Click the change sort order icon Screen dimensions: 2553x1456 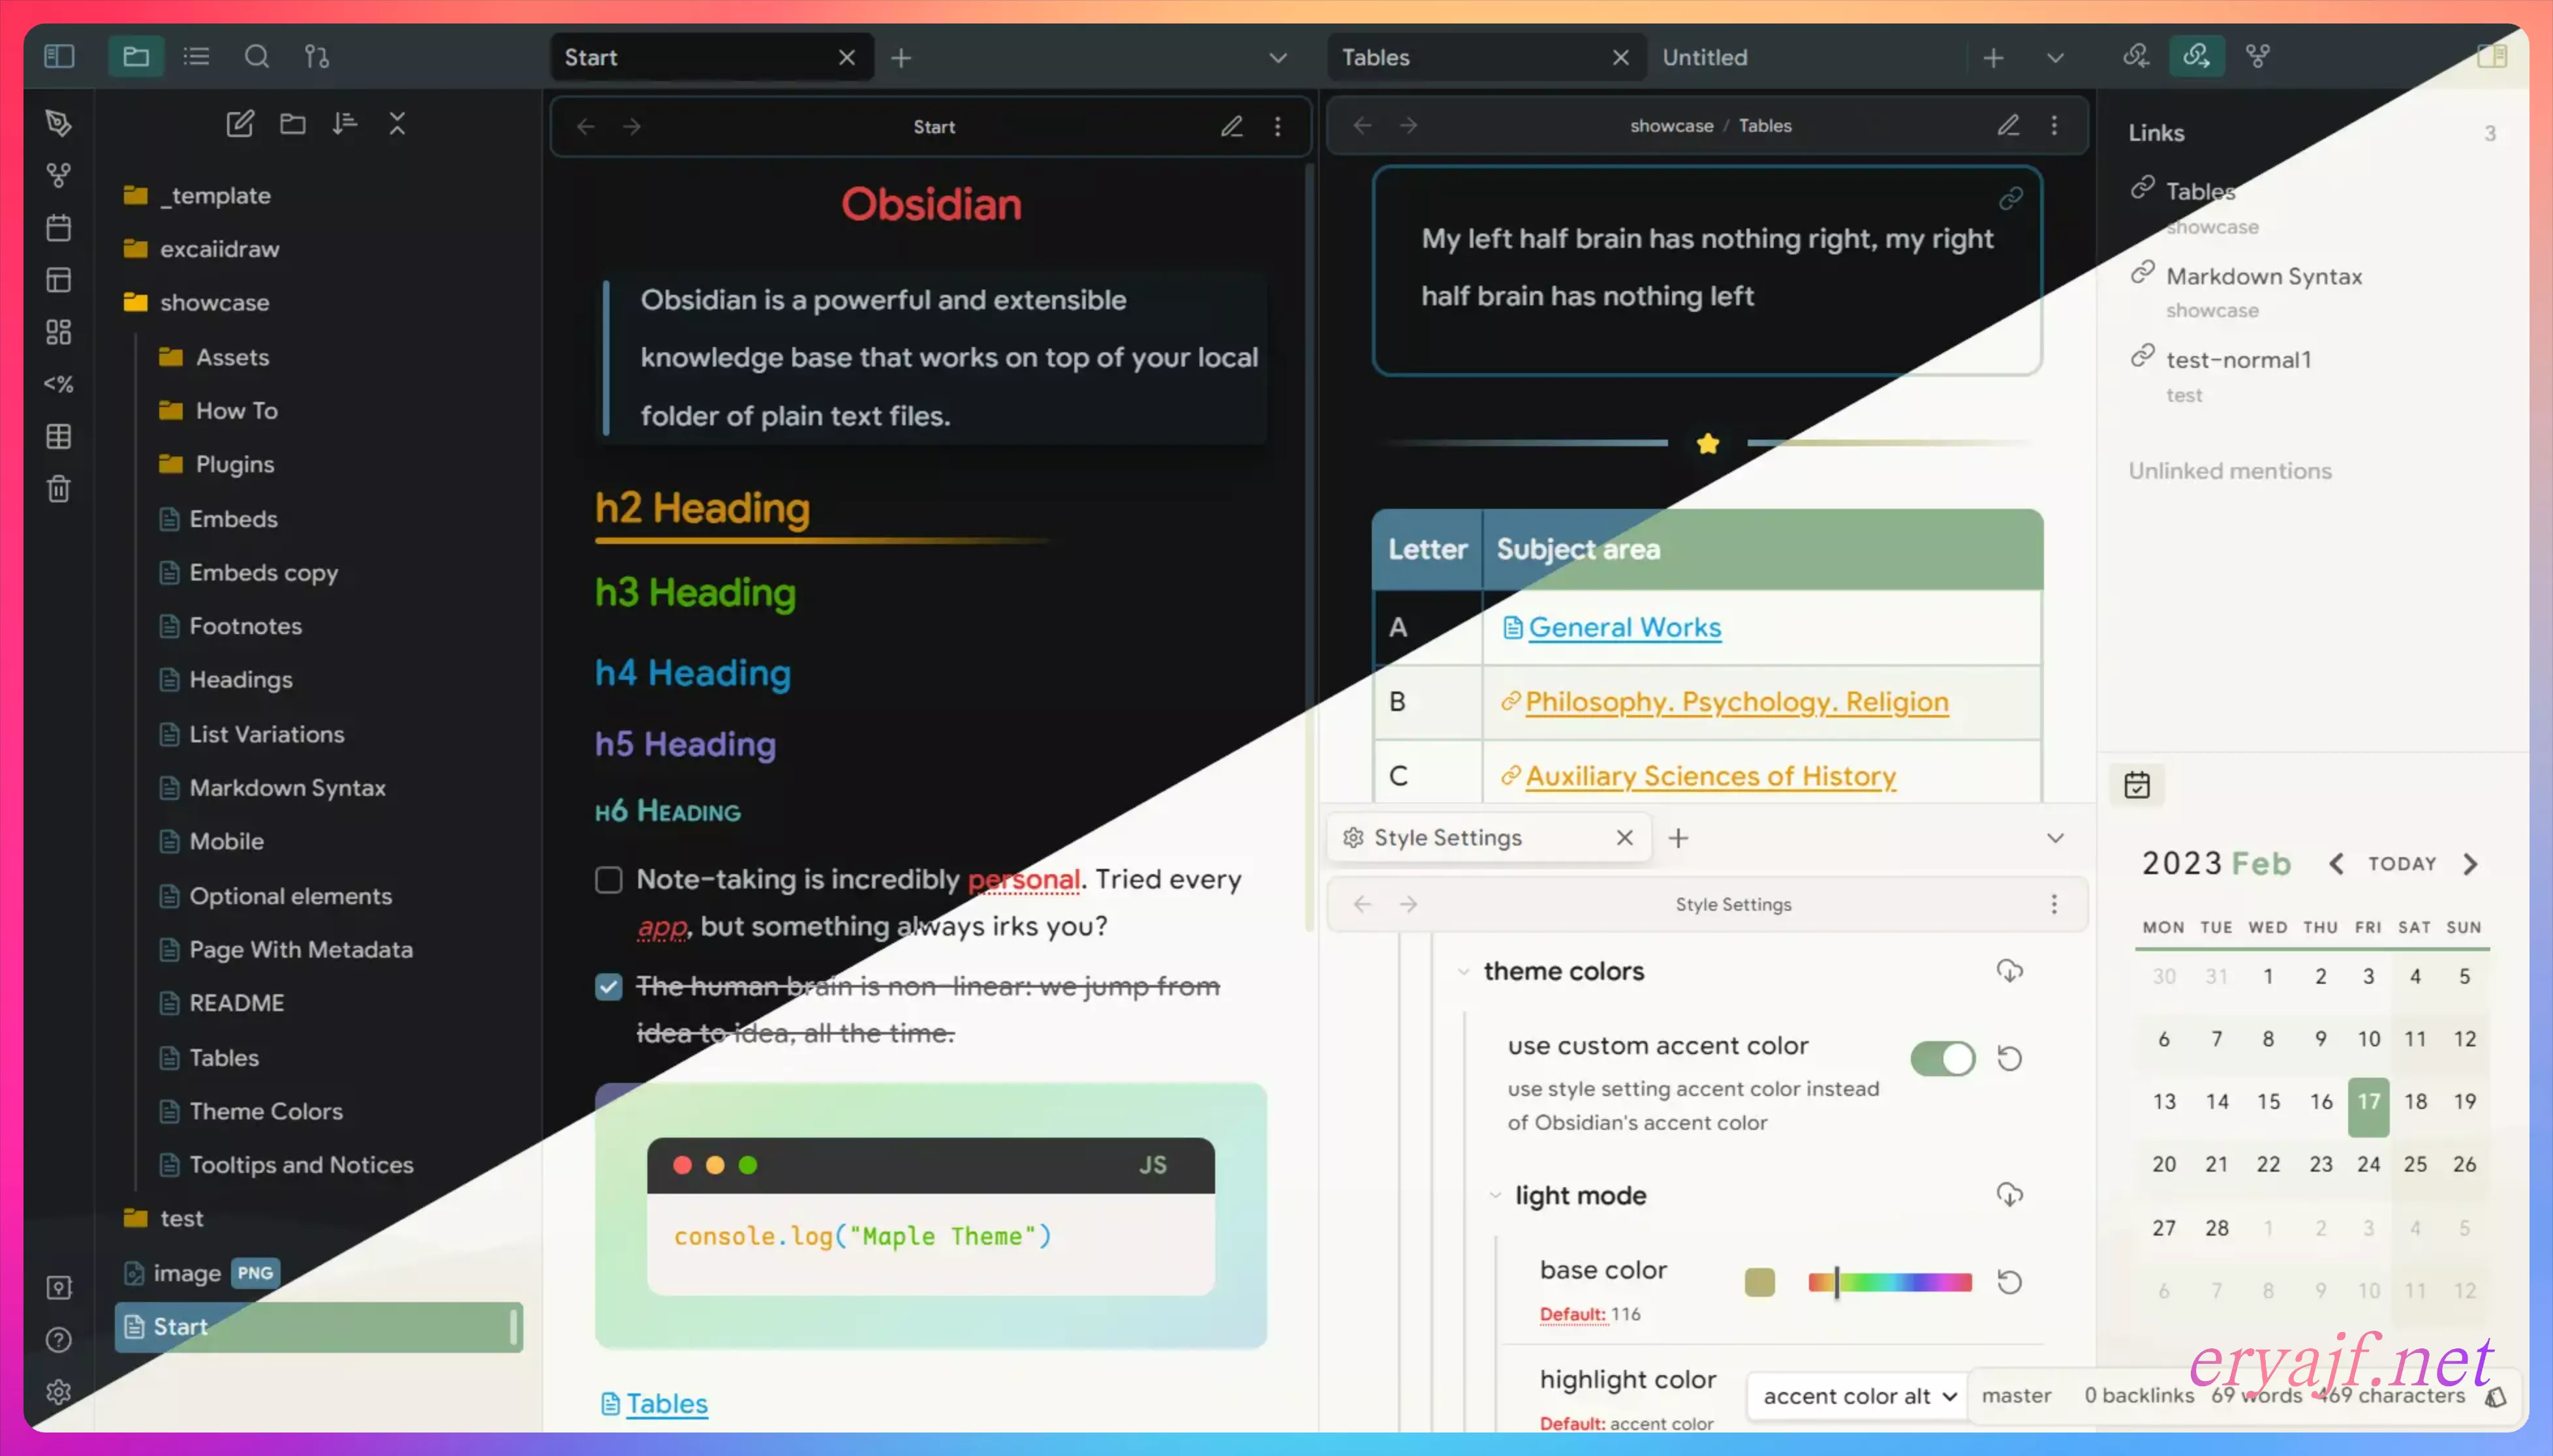pos(345,124)
